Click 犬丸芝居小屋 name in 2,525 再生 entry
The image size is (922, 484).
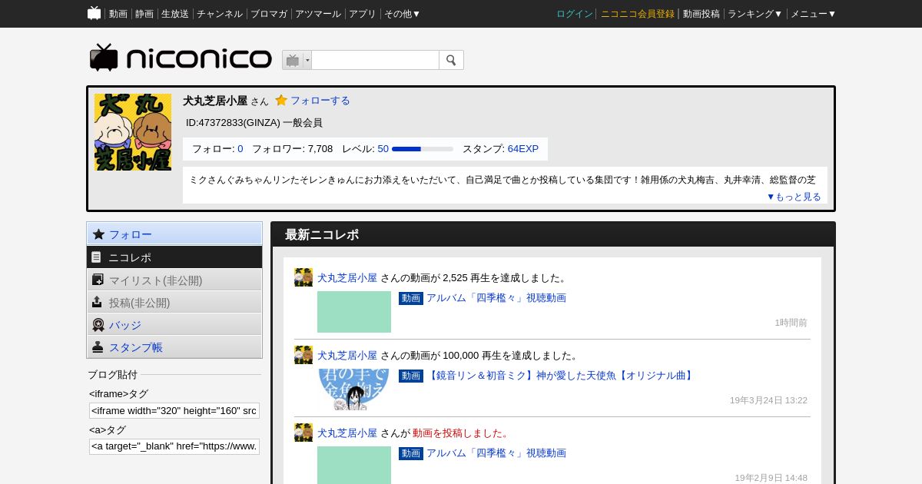click(347, 278)
